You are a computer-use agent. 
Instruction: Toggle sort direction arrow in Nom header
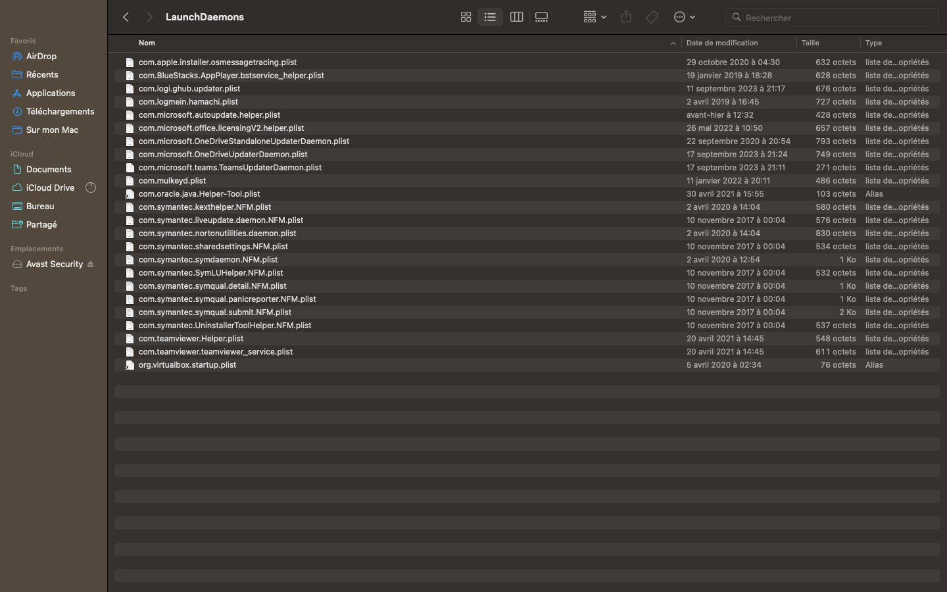pyautogui.click(x=673, y=43)
